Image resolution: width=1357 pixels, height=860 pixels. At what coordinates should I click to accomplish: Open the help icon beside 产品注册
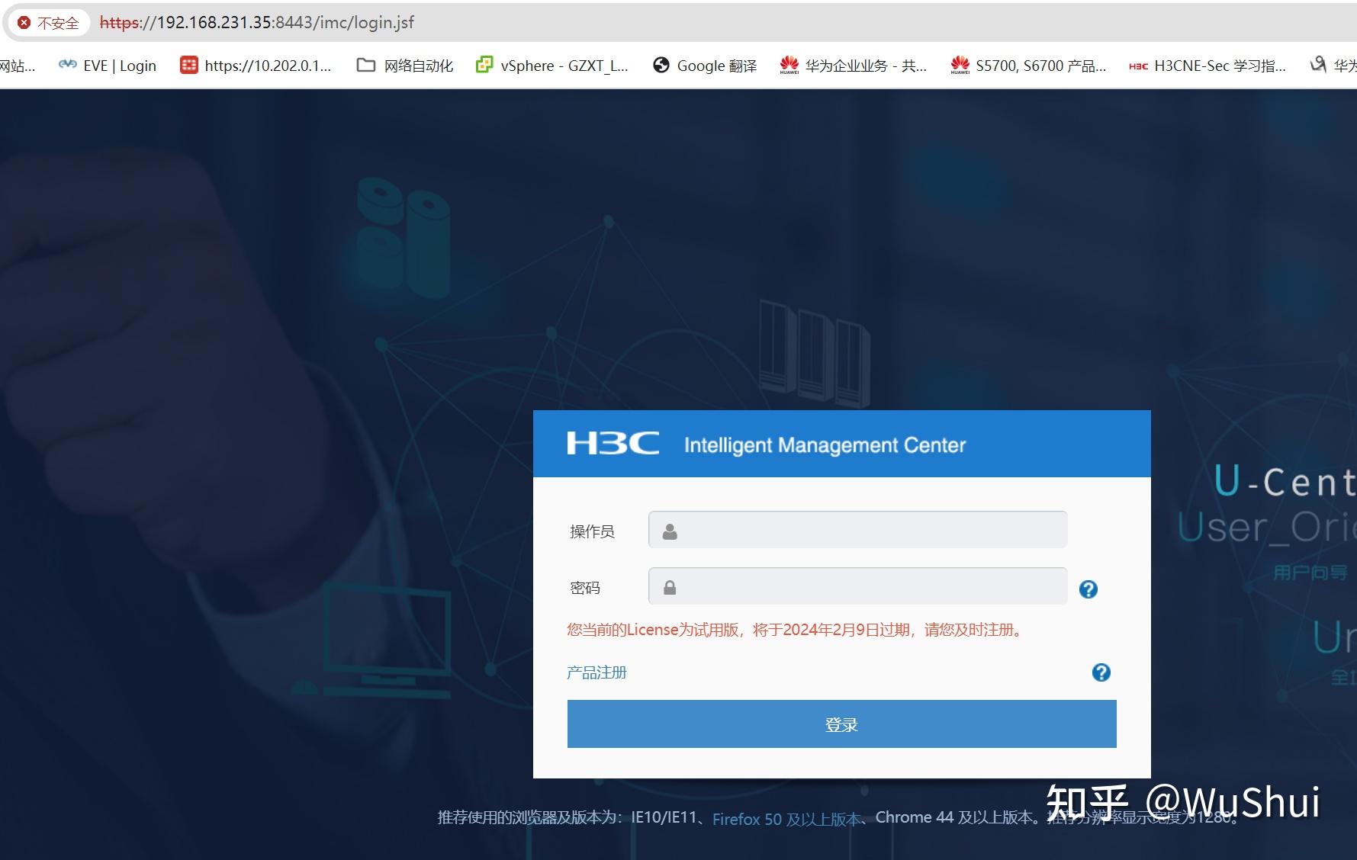coord(1101,672)
